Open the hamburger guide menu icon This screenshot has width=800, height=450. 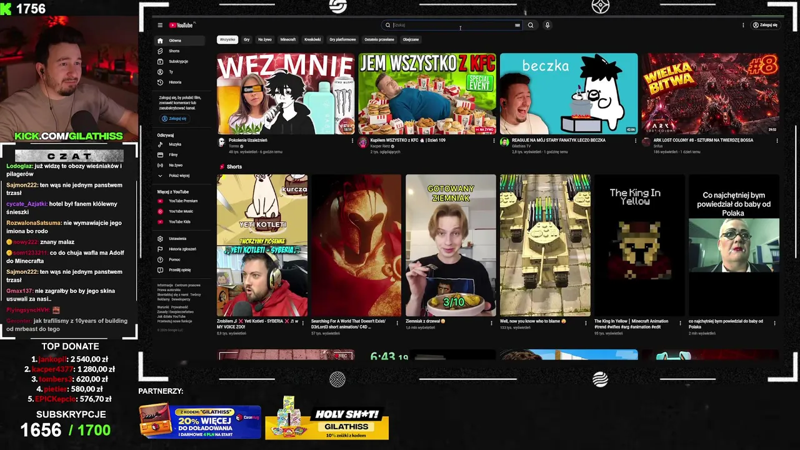coord(160,25)
